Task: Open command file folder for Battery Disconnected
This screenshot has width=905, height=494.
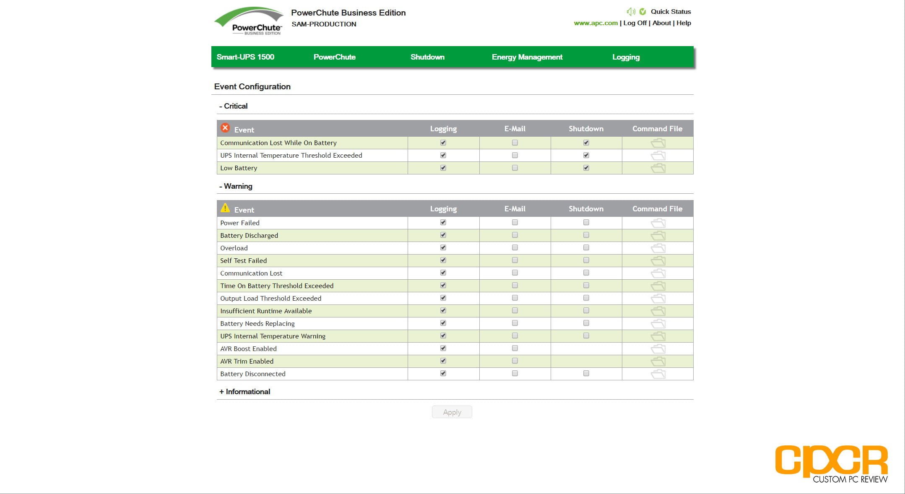Action: pyautogui.click(x=658, y=374)
